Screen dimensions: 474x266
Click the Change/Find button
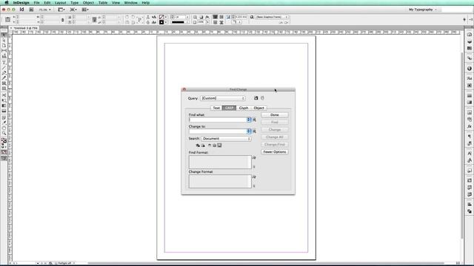[275, 145]
